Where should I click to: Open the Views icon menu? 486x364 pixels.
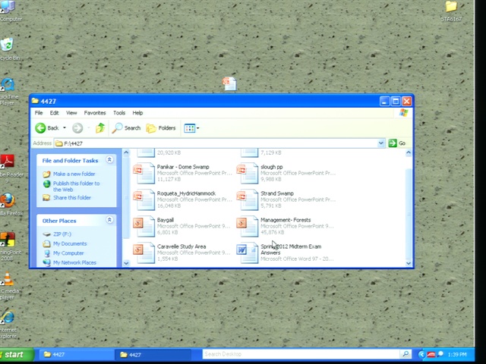pos(189,128)
